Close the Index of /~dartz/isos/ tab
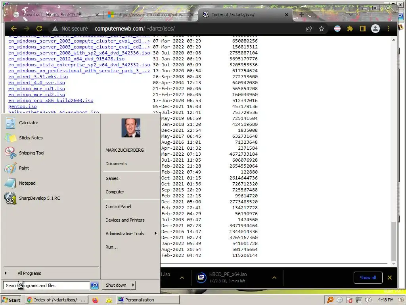The width and height of the screenshot is (406, 305). click(x=286, y=15)
